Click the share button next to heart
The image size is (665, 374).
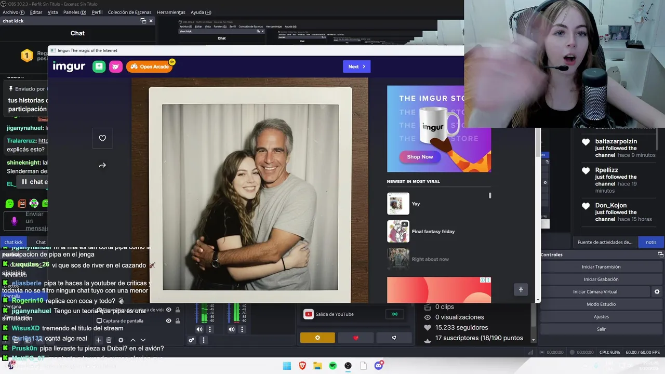click(x=394, y=338)
